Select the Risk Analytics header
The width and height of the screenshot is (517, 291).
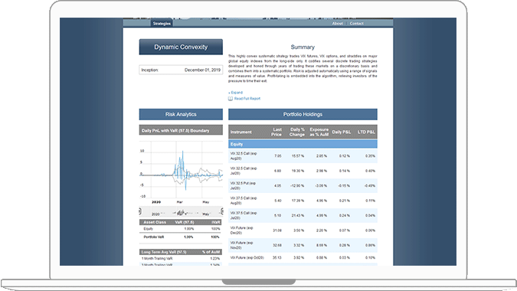pos(181,114)
